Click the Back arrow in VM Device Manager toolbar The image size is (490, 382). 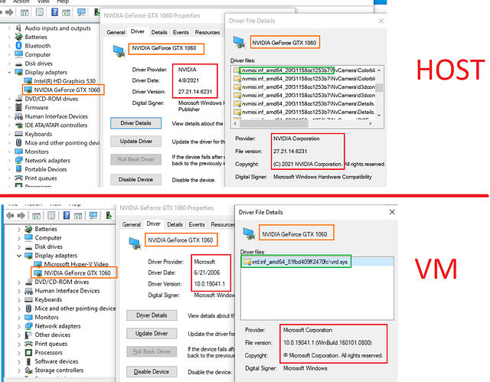tap(10, 216)
